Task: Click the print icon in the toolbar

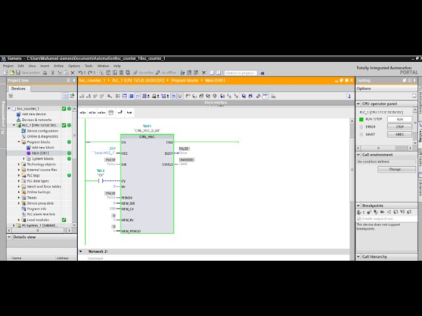Action: 45,72
